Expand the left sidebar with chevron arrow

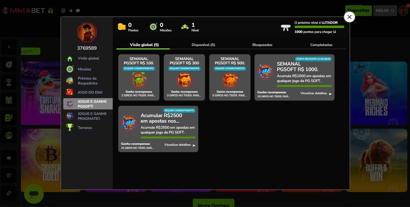coord(9,47)
